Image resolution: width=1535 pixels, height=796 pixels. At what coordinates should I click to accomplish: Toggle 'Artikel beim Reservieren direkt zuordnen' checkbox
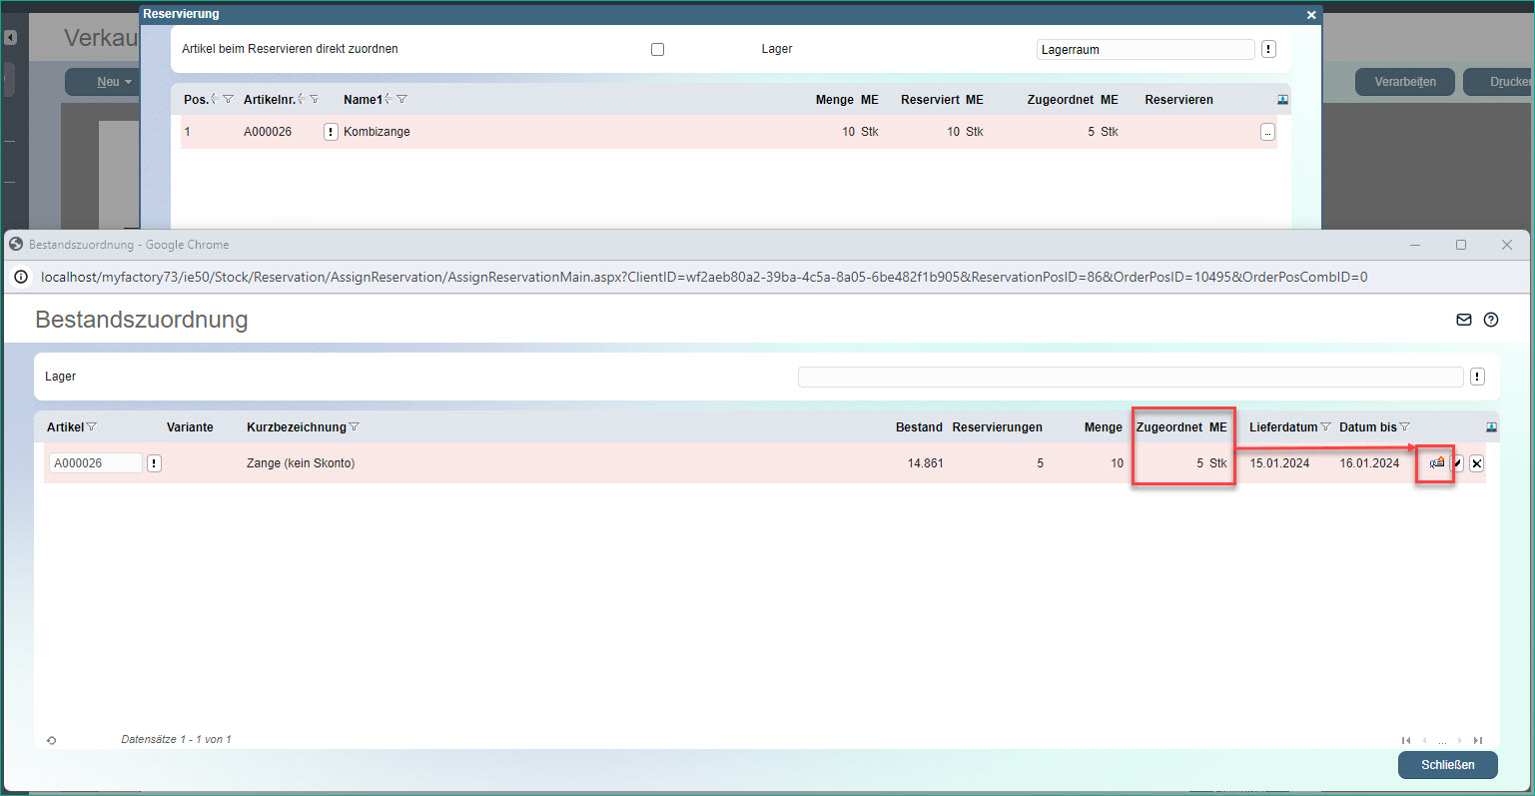[657, 49]
